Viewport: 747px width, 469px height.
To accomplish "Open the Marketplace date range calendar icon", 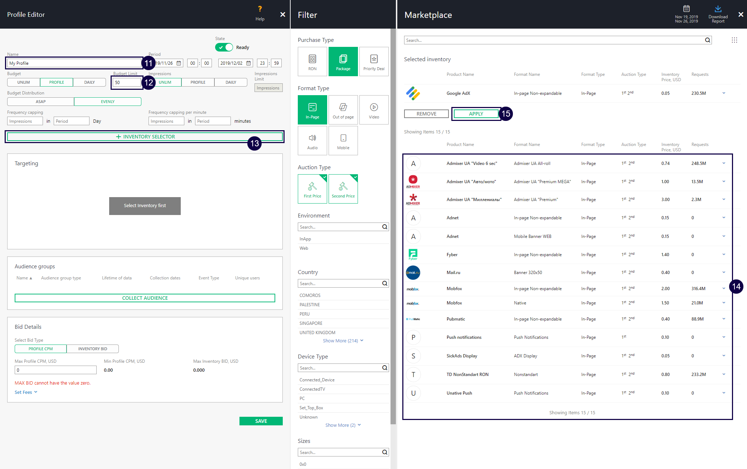I will click(686, 9).
